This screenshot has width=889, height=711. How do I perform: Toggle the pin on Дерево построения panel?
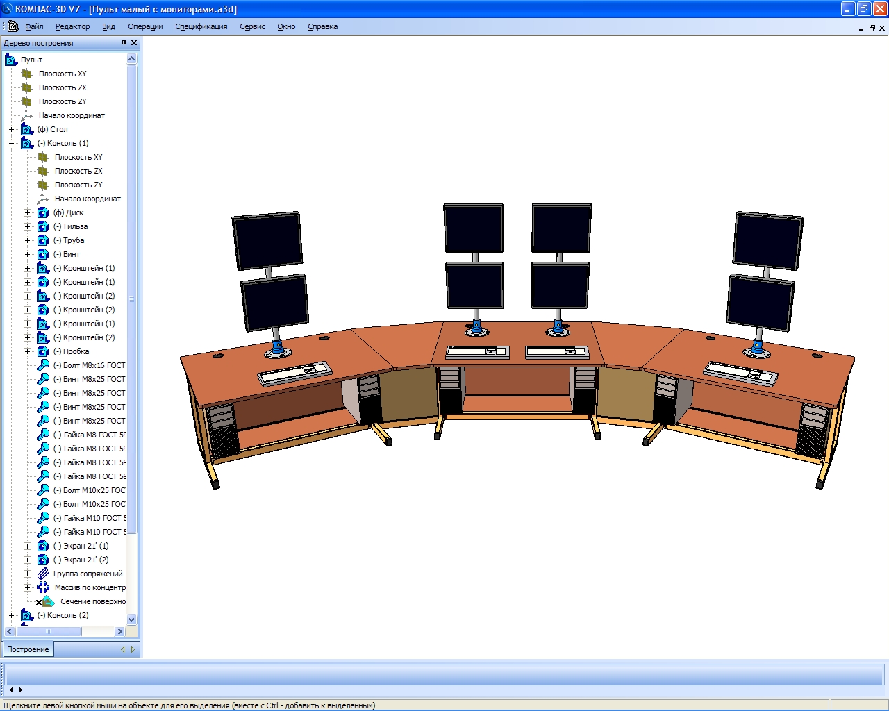pyautogui.click(x=124, y=43)
